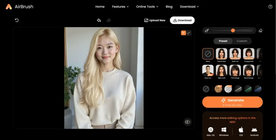Click the Generate button
276x140 pixels.
(232, 102)
